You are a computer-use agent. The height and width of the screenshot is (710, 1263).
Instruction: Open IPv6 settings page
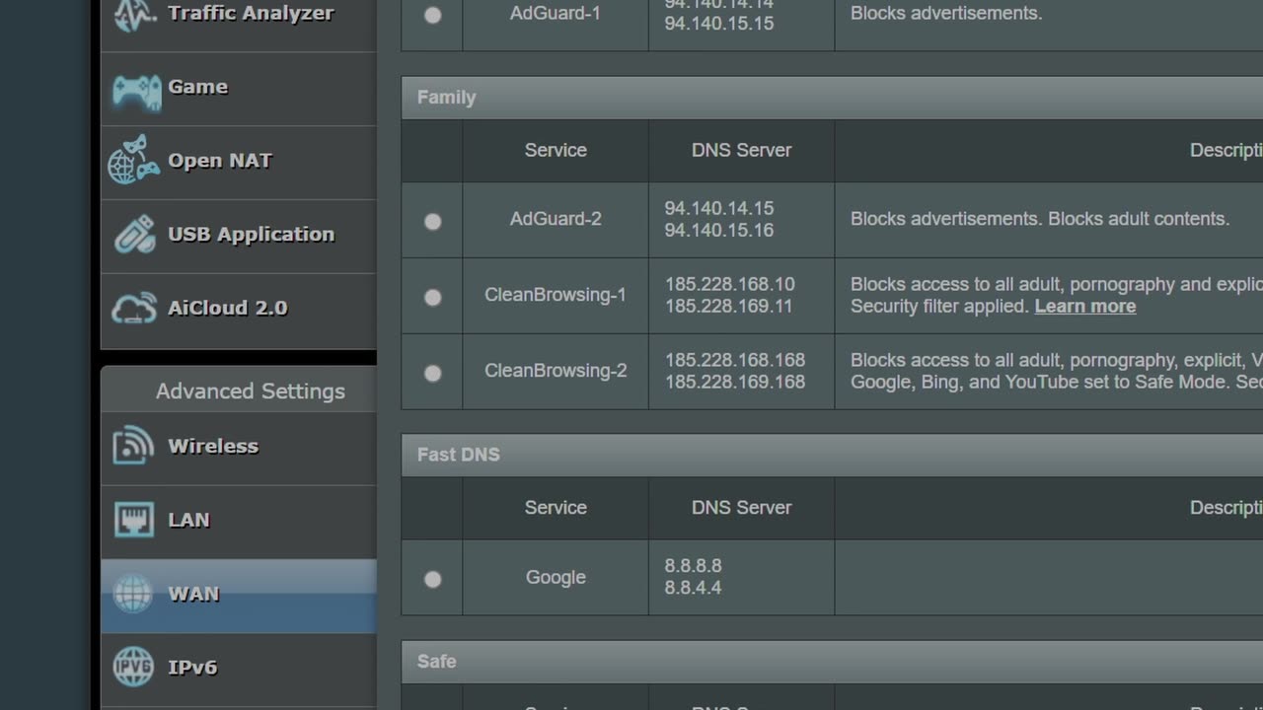pos(238,669)
